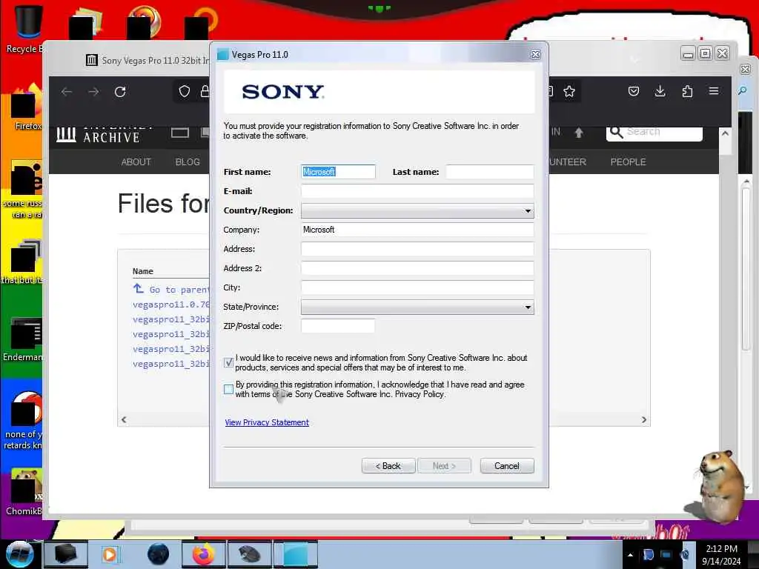
Task: Uncheck the receive news and information checkbox
Action: [x=229, y=362]
